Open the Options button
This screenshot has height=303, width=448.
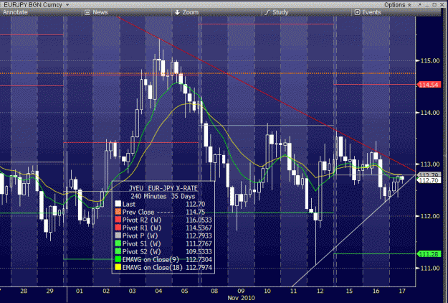[x=394, y=5]
